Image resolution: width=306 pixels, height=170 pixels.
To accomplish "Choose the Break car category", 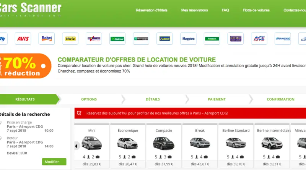I will (200, 146).
